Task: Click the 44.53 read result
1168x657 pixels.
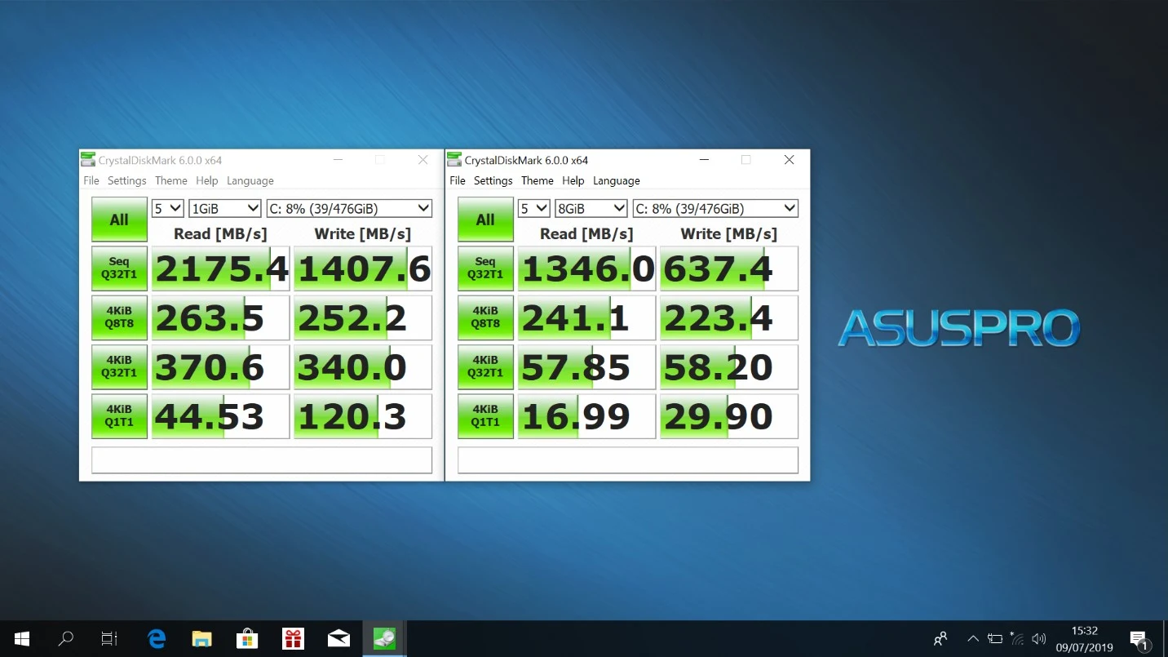Action: 220,415
